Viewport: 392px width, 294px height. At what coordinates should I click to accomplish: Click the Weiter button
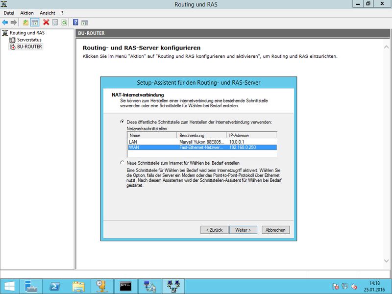pos(243,230)
